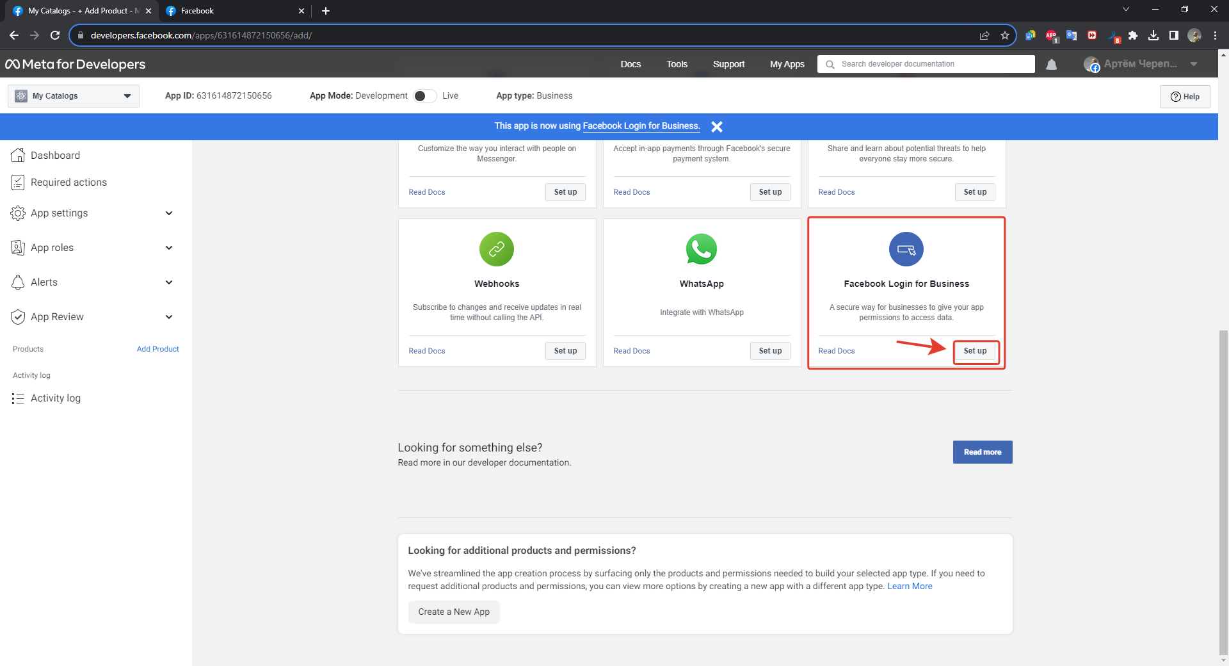Click the Add Product link in sidebar

tap(157, 349)
